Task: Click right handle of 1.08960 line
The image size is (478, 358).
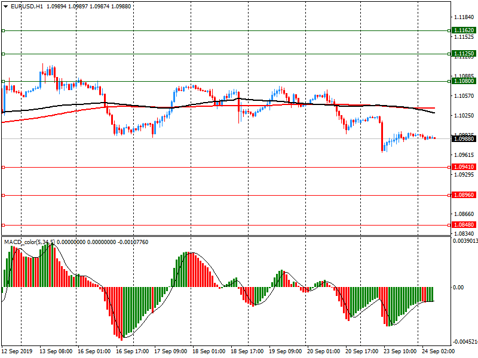Action: coord(449,196)
